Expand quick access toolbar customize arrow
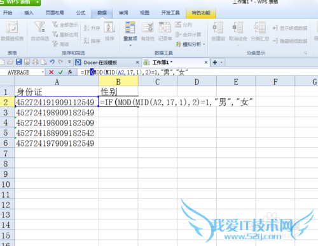 coord(69,62)
